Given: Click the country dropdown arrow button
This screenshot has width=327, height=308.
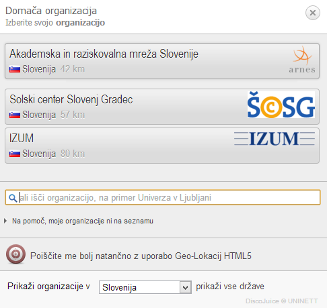Looking at the screenshot, I should [185, 287].
